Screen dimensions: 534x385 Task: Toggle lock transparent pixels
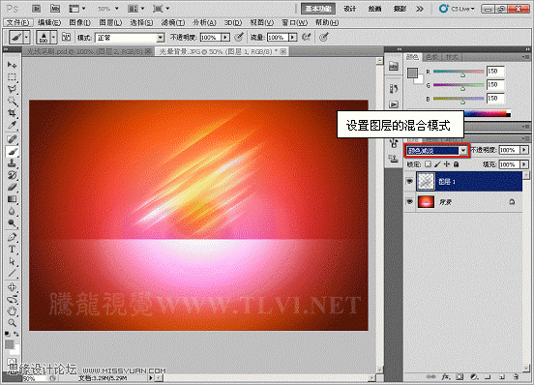428,164
